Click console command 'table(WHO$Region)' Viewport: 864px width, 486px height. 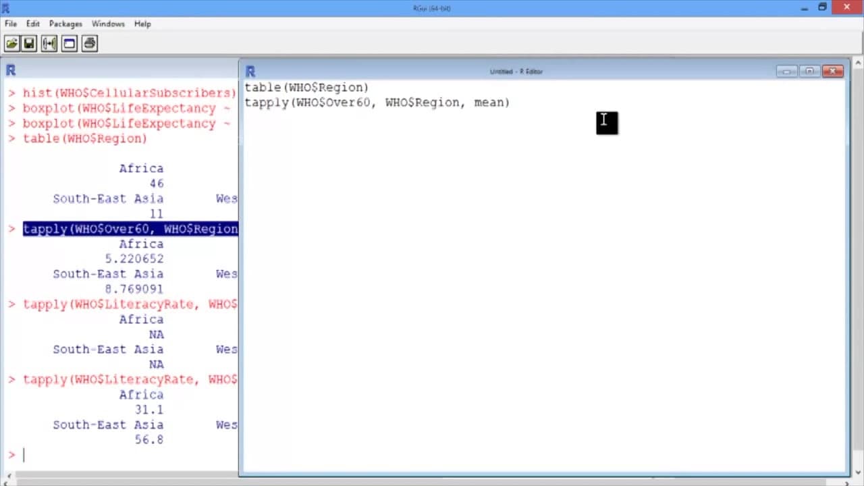click(x=85, y=138)
